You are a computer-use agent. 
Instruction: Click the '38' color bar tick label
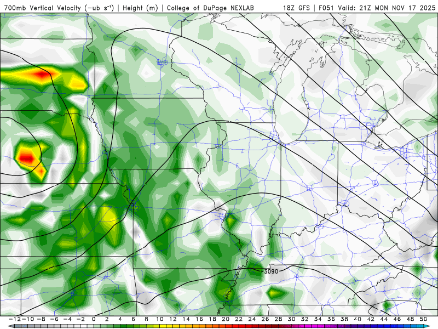coord(344,319)
